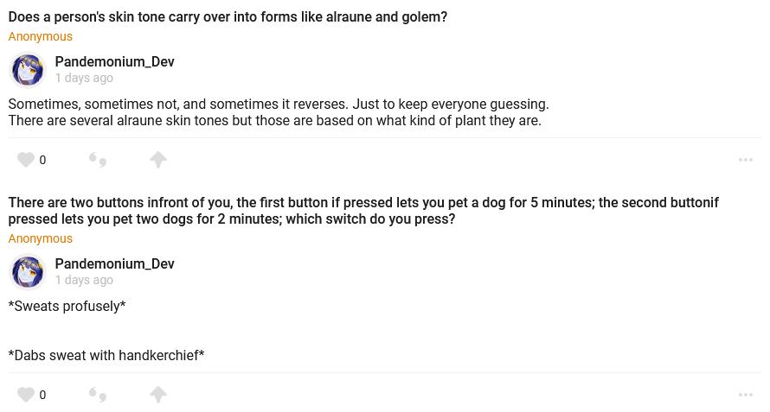Click the like count on the skin tone answer
Image resolution: width=770 pixels, height=412 pixels.
(x=42, y=160)
